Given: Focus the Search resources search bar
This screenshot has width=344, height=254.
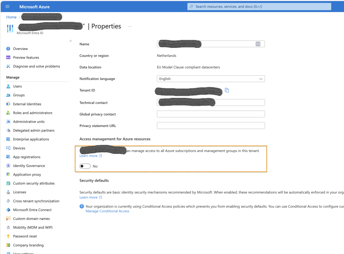Looking at the screenshot, I should pyautogui.click(x=259, y=6).
